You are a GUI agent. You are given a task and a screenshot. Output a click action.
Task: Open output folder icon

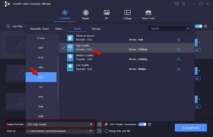99,131
